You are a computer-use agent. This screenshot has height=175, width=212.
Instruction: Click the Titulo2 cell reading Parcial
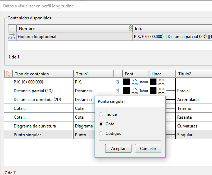tap(194, 90)
